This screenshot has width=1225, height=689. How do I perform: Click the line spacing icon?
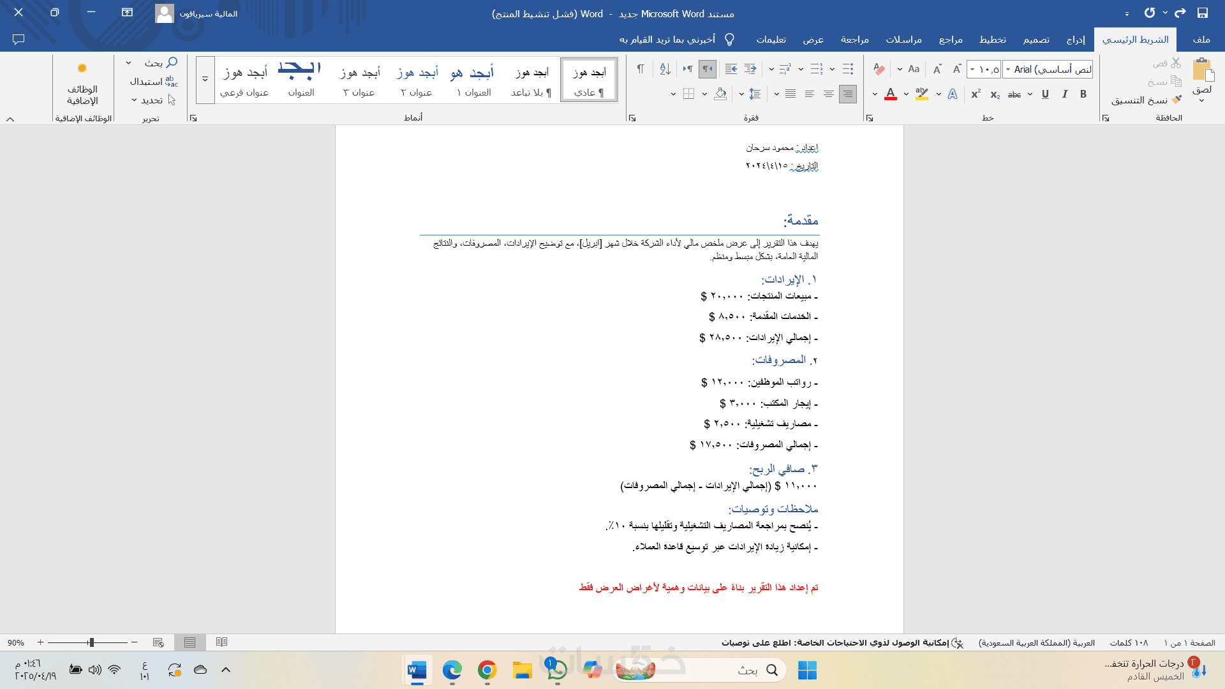click(755, 94)
